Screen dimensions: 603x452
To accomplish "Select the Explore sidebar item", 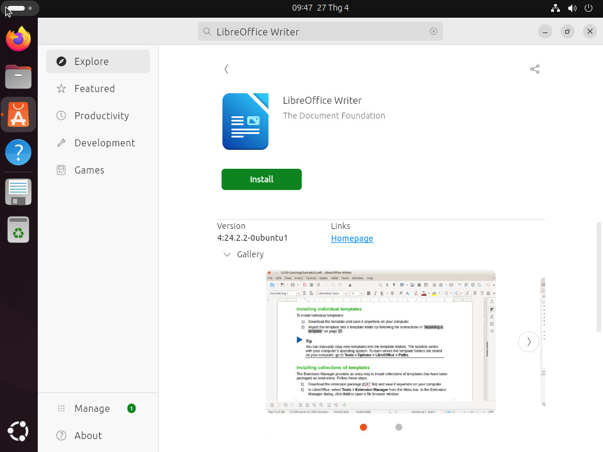I will tap(98, 61).
